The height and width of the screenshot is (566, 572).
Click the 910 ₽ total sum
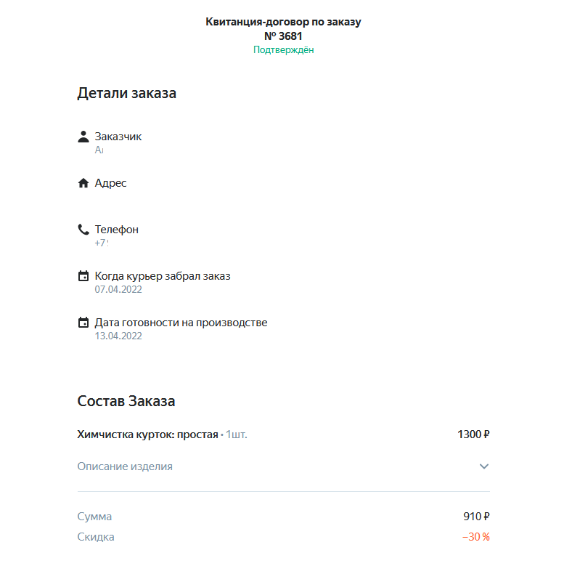click(x=476, y=517)
